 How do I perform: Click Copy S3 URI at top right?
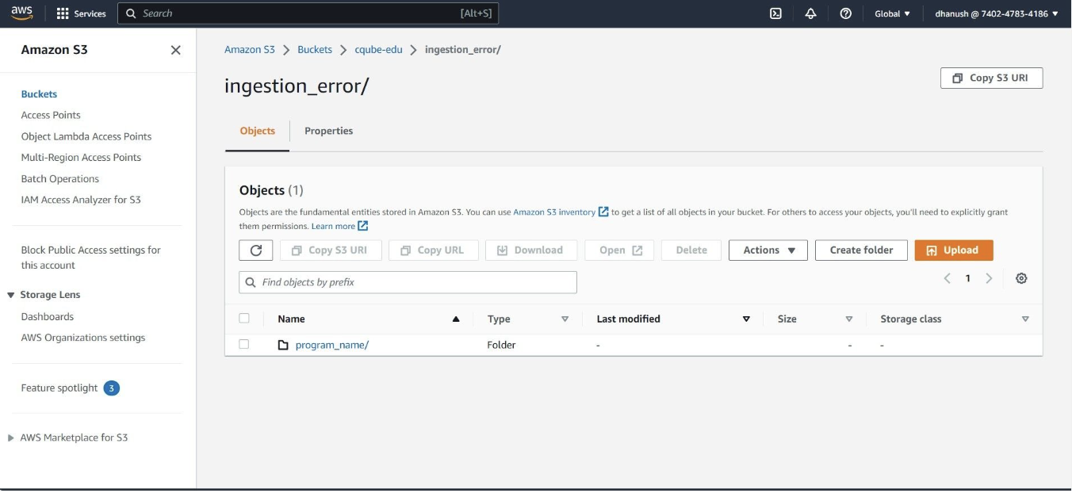[991, 78]
